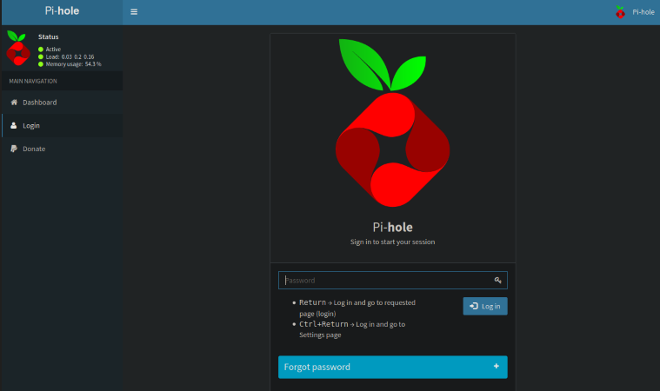Screen dimensions: 660x391
Task: Click the plus icon on Forgot password
Action: click(x=497, y=367)
